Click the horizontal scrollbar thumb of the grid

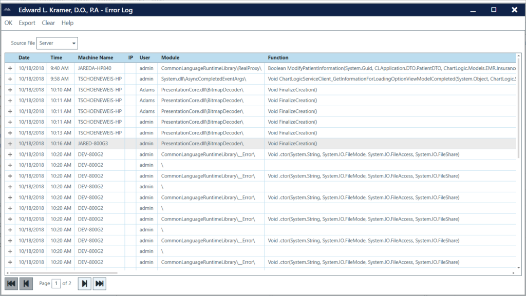coord(64,273)
